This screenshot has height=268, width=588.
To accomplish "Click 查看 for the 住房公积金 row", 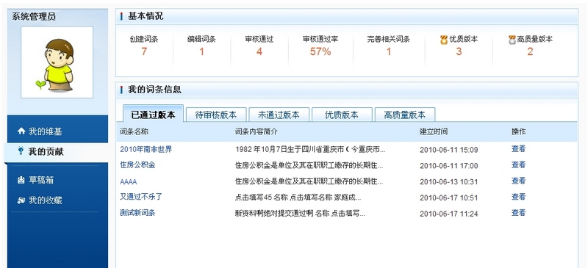I will 518,165.
